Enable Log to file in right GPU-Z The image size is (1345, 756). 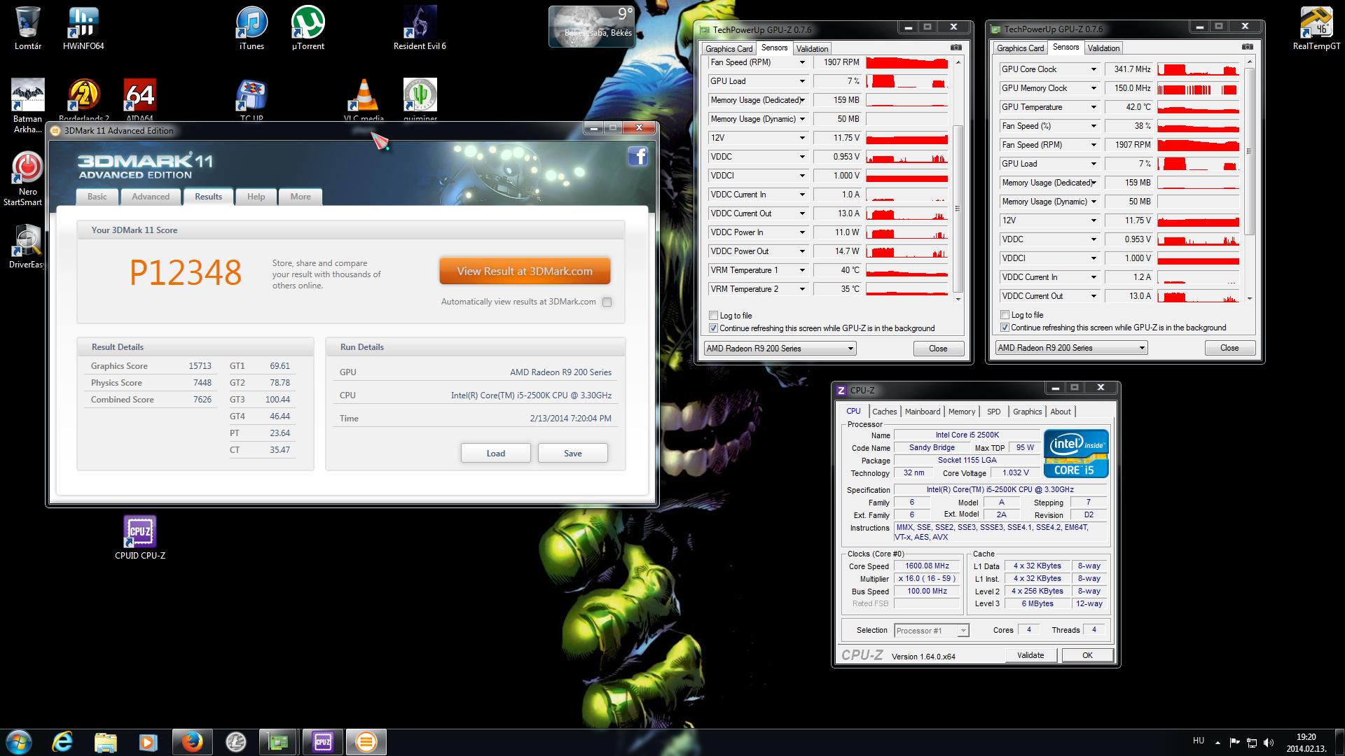pos(1005,315)
